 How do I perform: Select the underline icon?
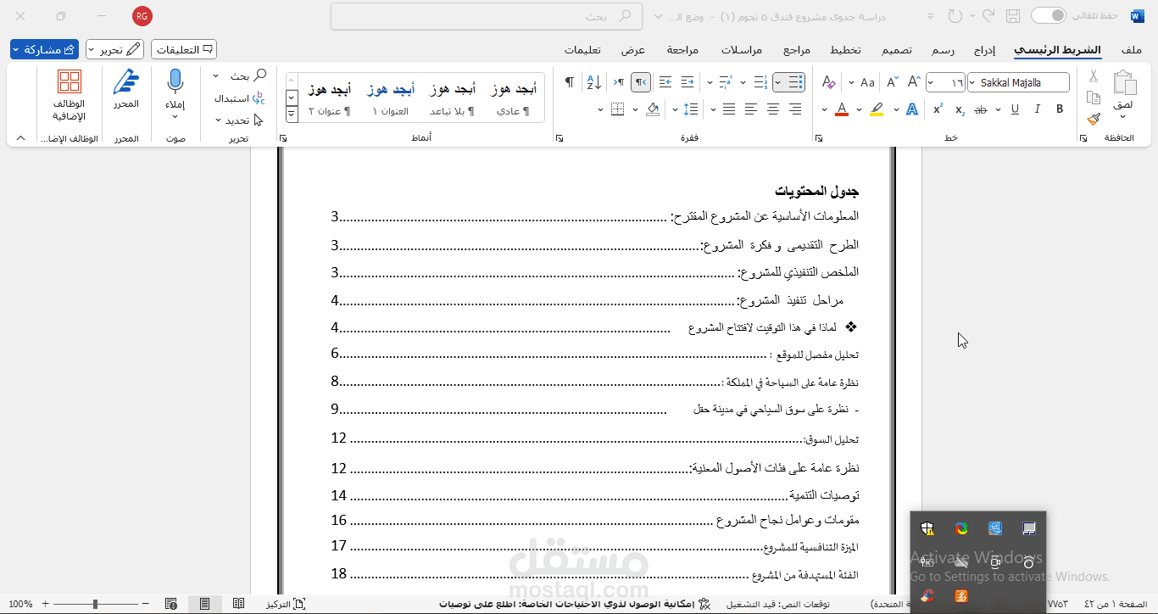click(x=1015, y=110)
